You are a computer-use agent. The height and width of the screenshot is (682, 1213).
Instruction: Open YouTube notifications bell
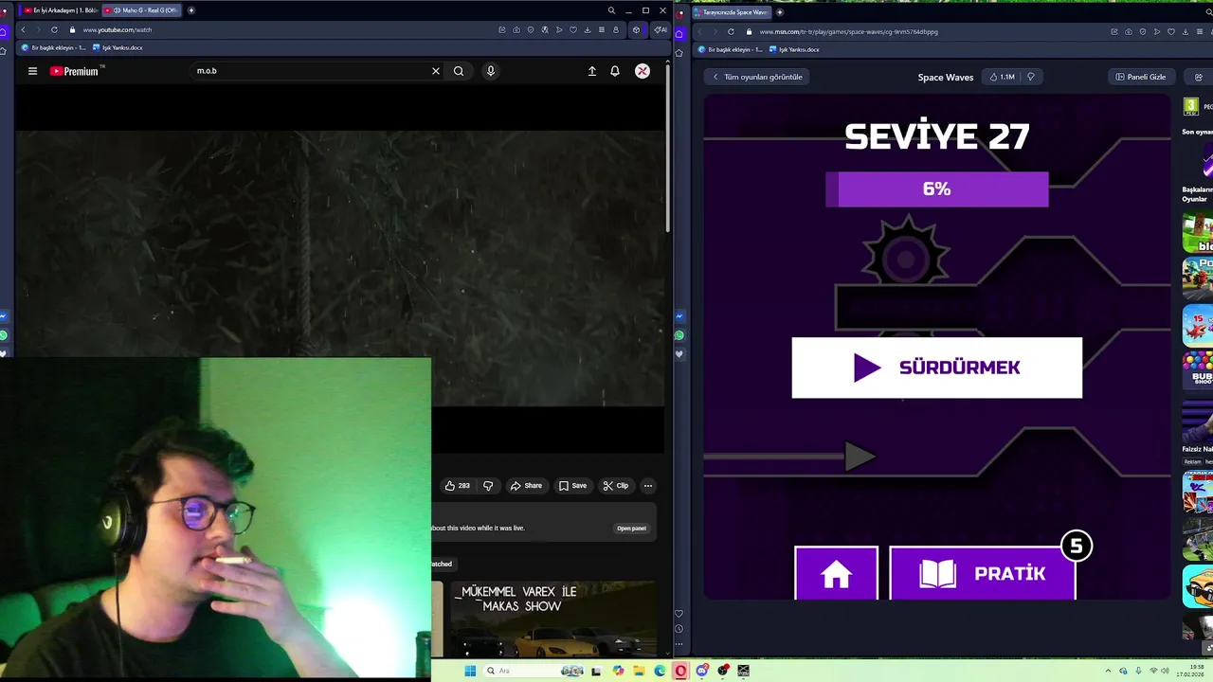tap(615, 71)
